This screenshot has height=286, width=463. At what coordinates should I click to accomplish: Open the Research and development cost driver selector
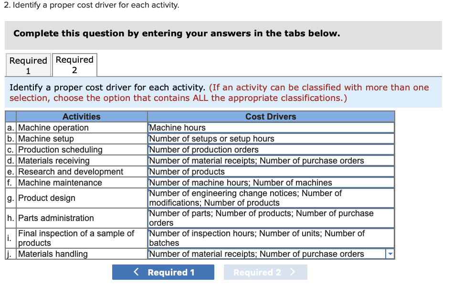tap(271, 172)
